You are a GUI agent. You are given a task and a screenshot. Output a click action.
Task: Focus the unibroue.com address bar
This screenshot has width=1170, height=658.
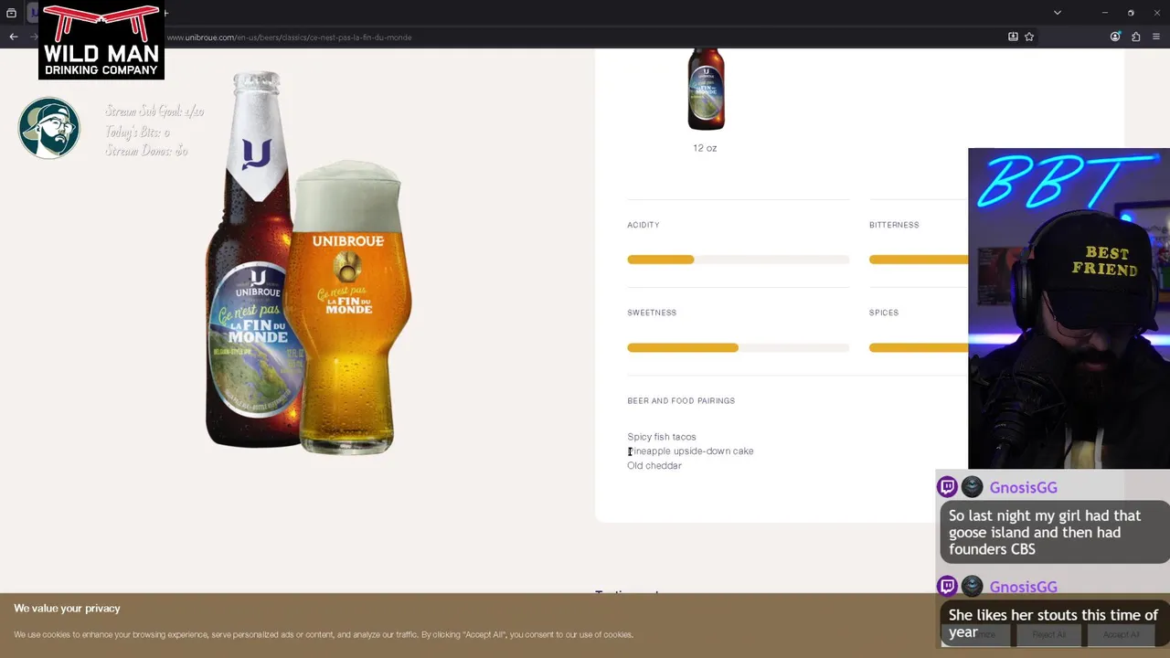(x=585, y=37)
